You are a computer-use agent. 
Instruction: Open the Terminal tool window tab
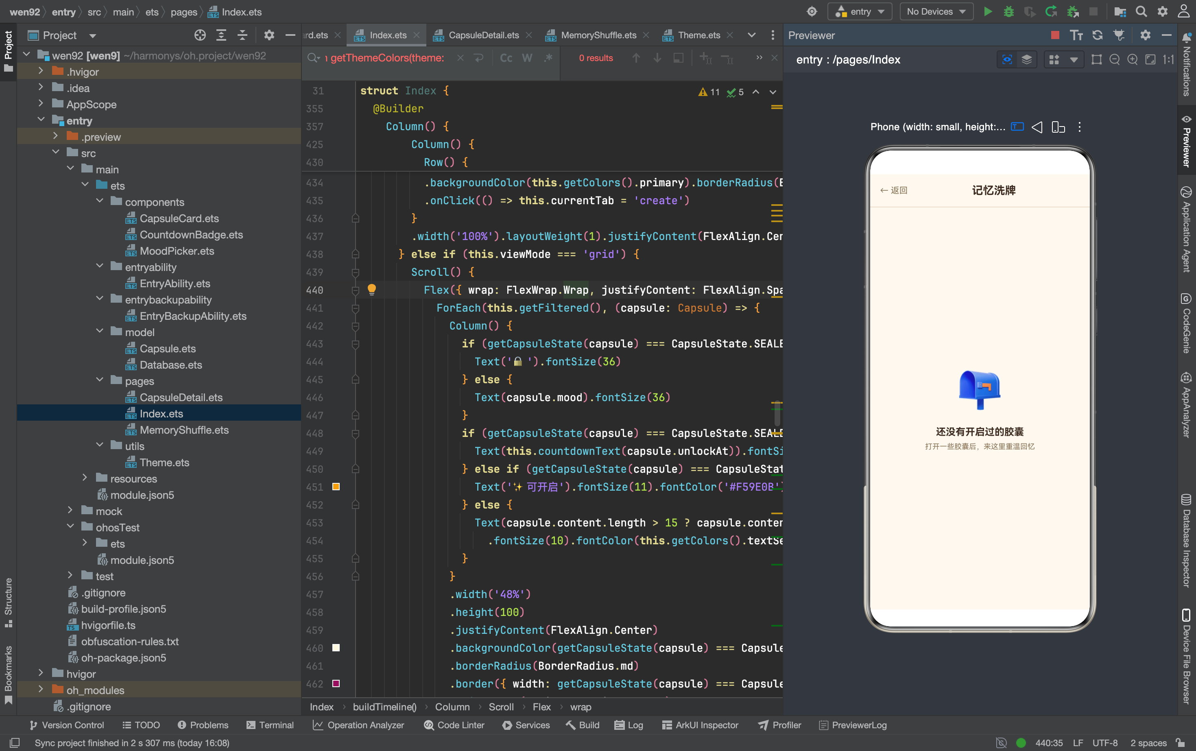270,725
